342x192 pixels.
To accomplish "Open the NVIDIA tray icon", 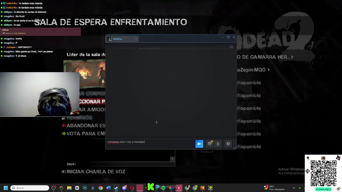I will (300, 188).
